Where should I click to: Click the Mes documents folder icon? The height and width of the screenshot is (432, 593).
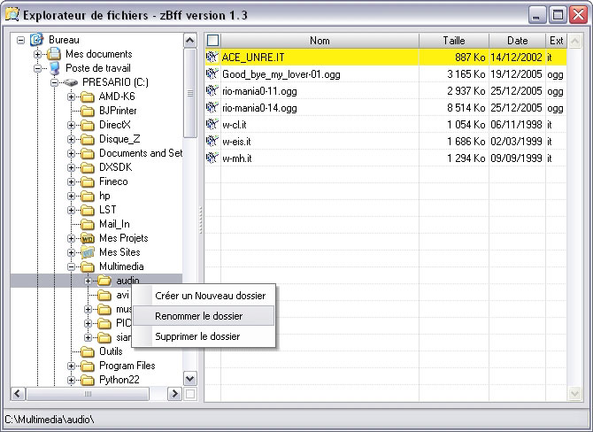[x=54, y=54]
